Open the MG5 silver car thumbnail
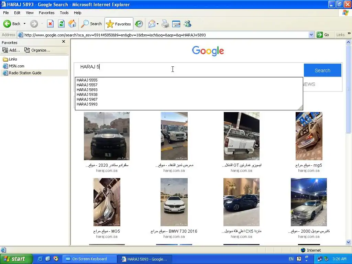This screenshot has height=264, width=352. click(x=107, y=202)
